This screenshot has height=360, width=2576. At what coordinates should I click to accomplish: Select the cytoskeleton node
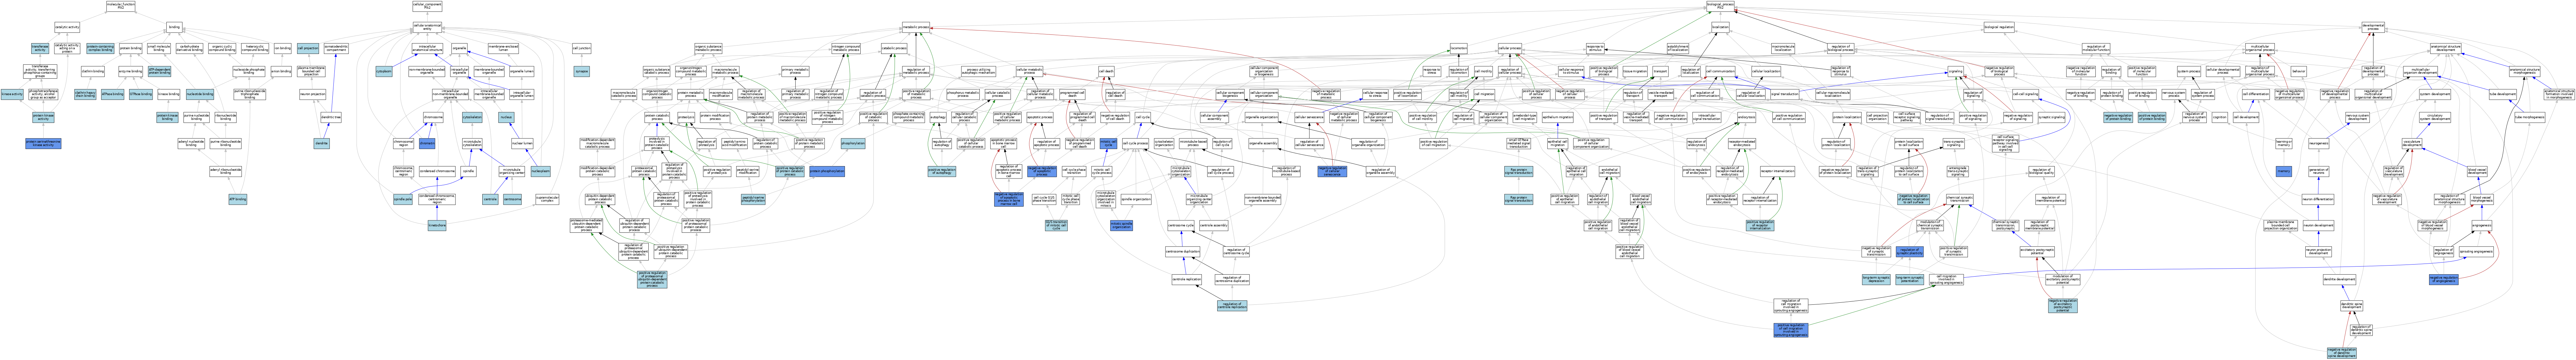point(472,118)
